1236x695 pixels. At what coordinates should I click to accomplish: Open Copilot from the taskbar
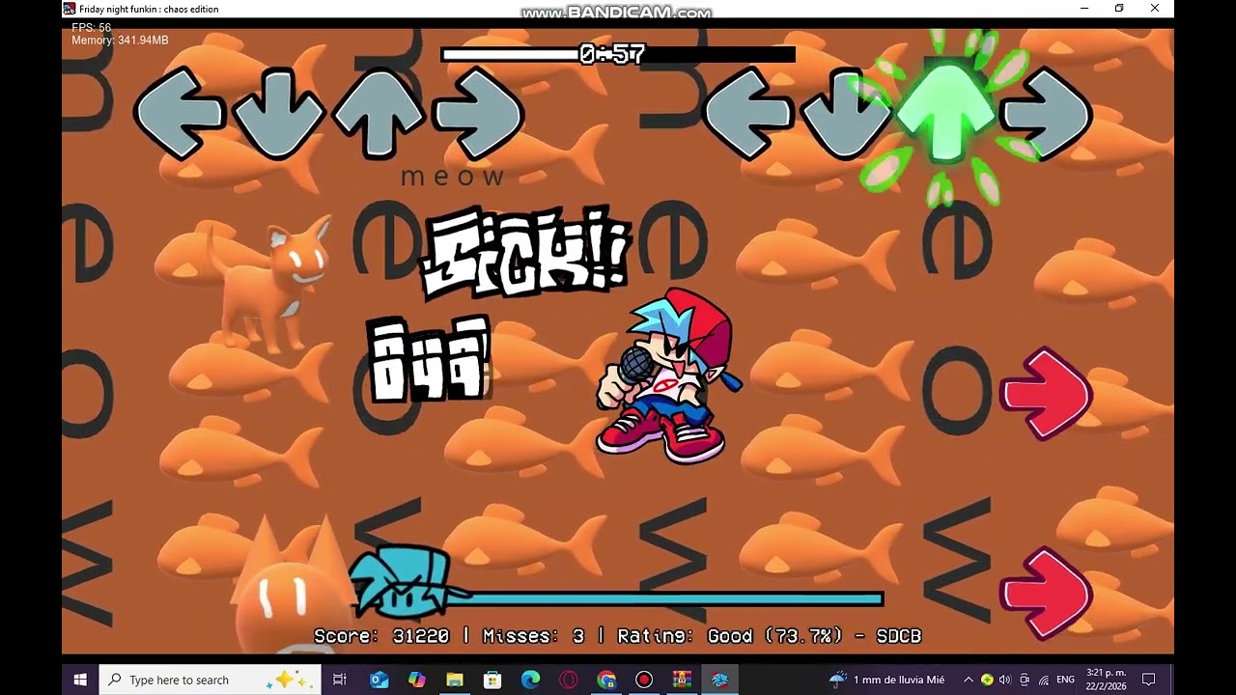416,680
